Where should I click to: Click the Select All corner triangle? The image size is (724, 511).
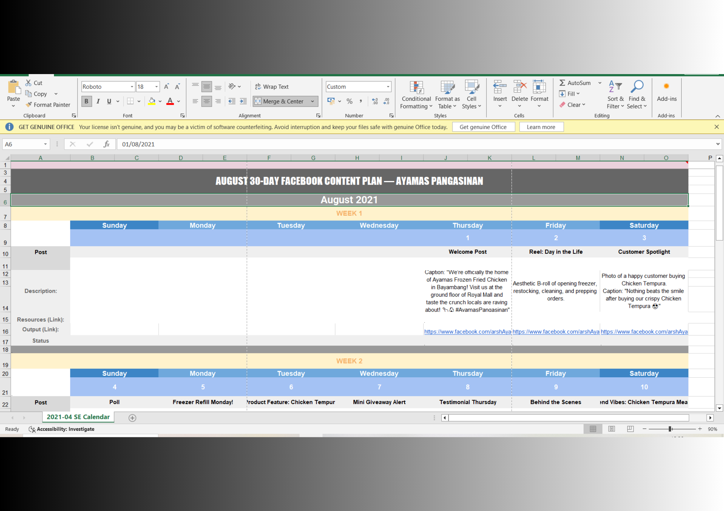(7, 158)
